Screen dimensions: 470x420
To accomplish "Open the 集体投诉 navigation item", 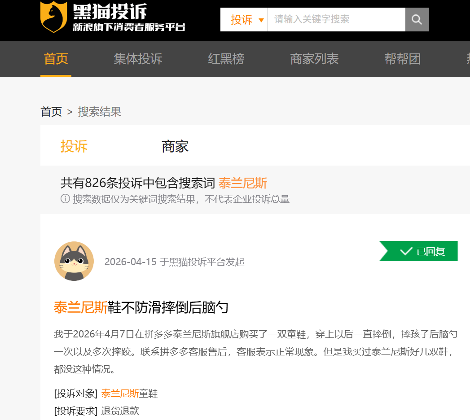I will pyautogui.click(x=138, y=59).
